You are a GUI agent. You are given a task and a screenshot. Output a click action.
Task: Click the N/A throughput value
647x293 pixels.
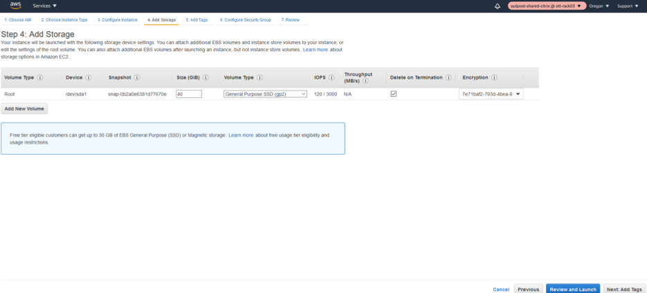tap(347, 95)
